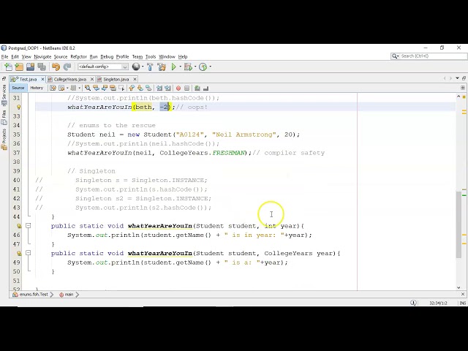Click the Shift Line Right icon
This screenshot has width=468, height=351.
(167, 88)
